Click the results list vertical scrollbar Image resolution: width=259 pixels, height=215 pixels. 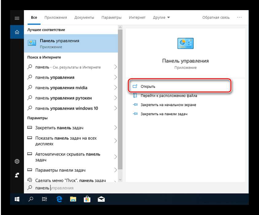120,101
